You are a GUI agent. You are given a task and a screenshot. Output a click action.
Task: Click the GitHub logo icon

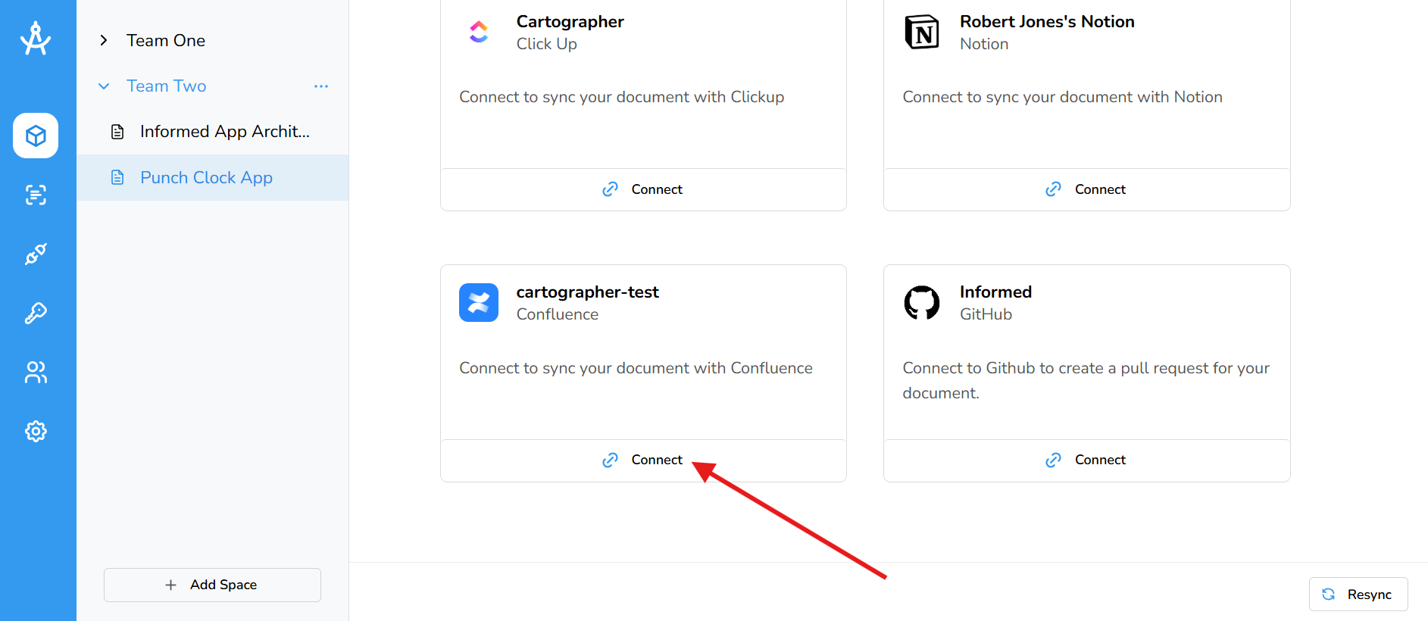[922, 302]
